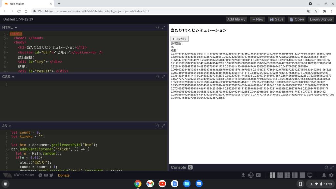Screen dimensions: 336x189
Task: Create a new item with New button
Action: pos(258,19)
